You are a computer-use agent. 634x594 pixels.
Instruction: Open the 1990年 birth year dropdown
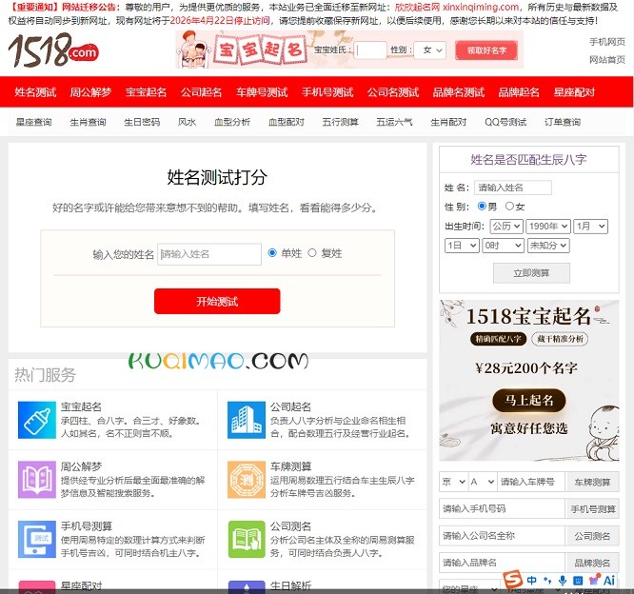548,226
